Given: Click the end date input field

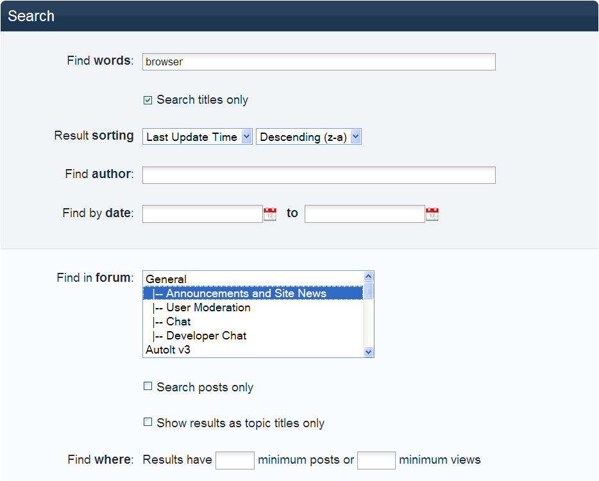Looking at the screenshot, I should coord(364,214).
